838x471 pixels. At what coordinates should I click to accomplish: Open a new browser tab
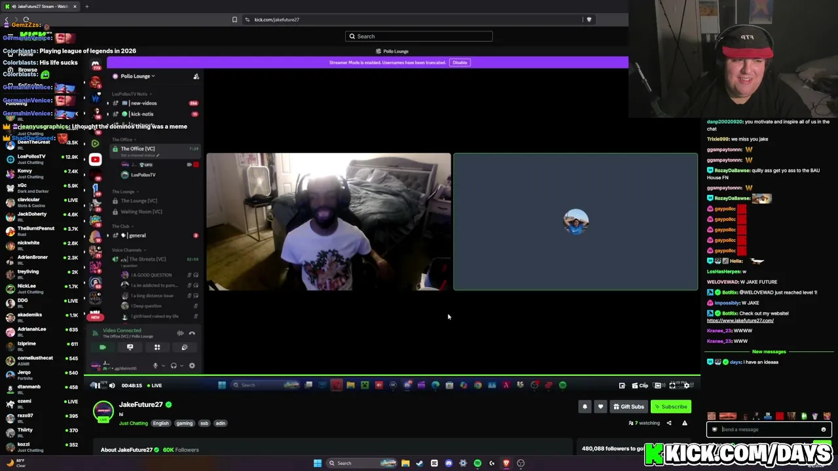point(86,7)
